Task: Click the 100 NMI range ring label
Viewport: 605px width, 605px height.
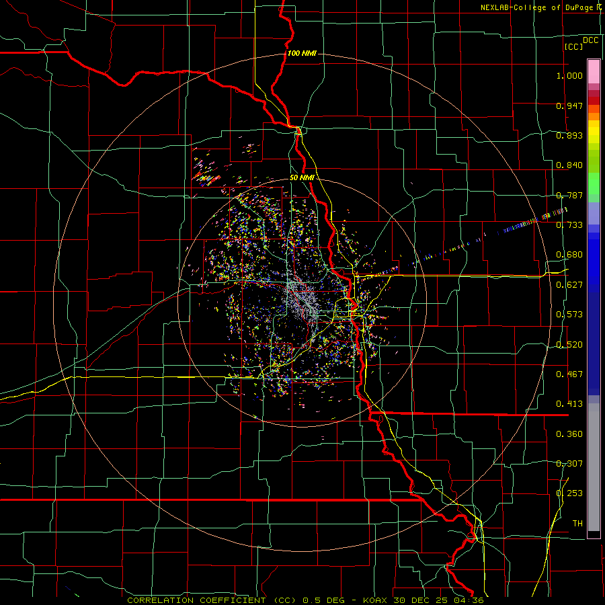Action: pos(302,53)
